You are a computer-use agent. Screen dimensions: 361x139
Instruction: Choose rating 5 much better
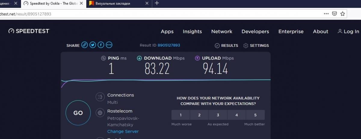coord(255,115)
